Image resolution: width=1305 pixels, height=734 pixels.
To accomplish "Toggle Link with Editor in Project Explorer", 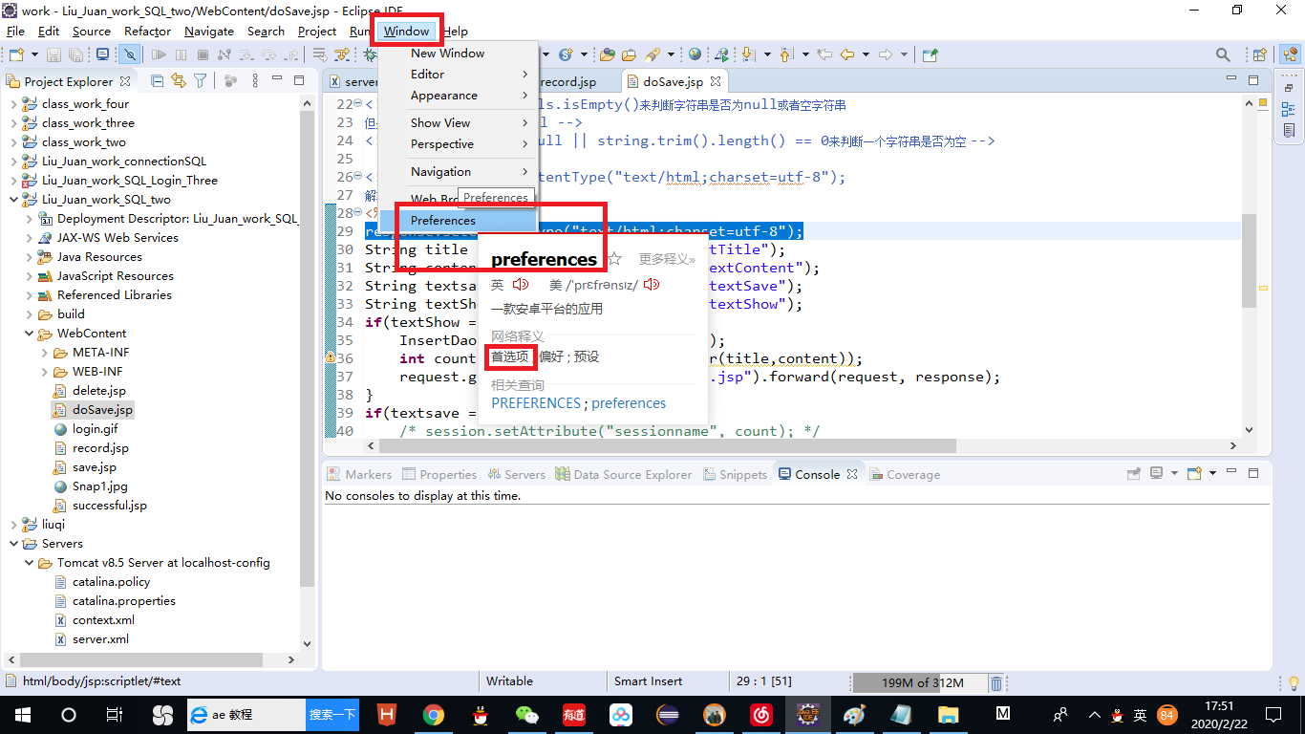I will pos(179,81).
